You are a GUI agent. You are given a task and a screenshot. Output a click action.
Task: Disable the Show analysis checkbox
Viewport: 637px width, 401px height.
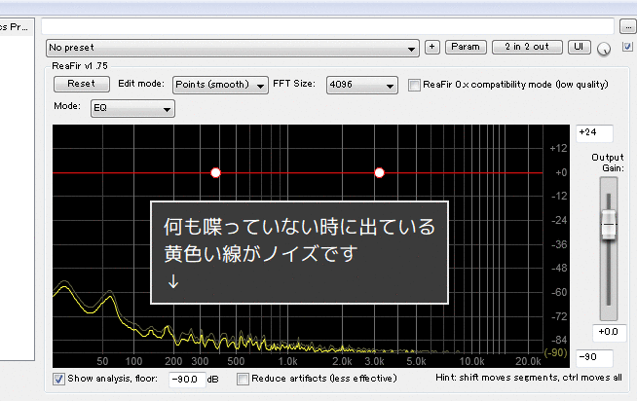click(x=59, y=379)
